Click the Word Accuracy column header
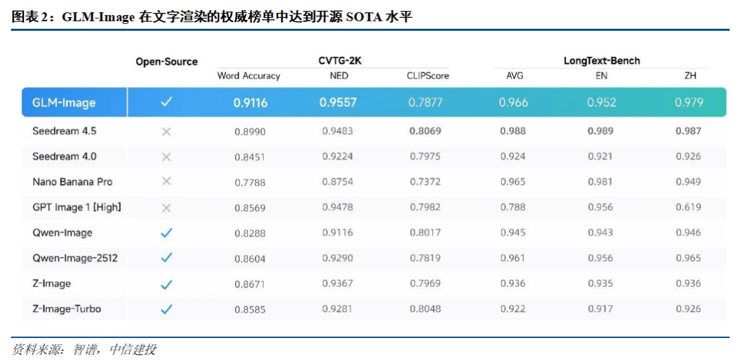 (249, 76)
